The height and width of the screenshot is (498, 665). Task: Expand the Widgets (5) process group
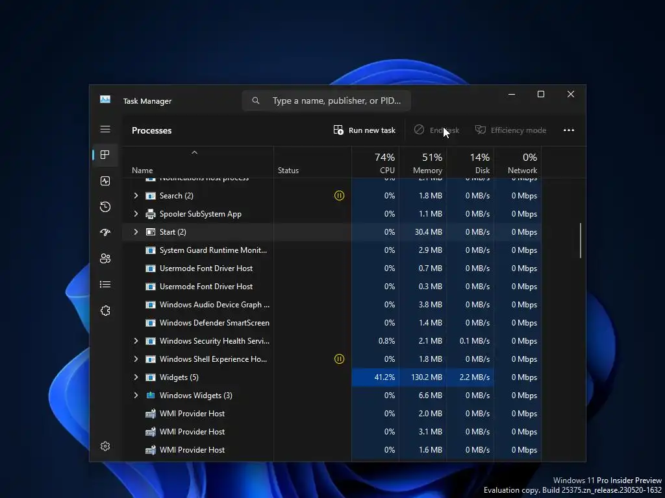click(x=136, y=377)
